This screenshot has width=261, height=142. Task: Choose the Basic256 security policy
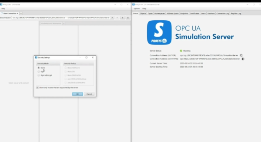pyautogui.click(x=66, y=71)
